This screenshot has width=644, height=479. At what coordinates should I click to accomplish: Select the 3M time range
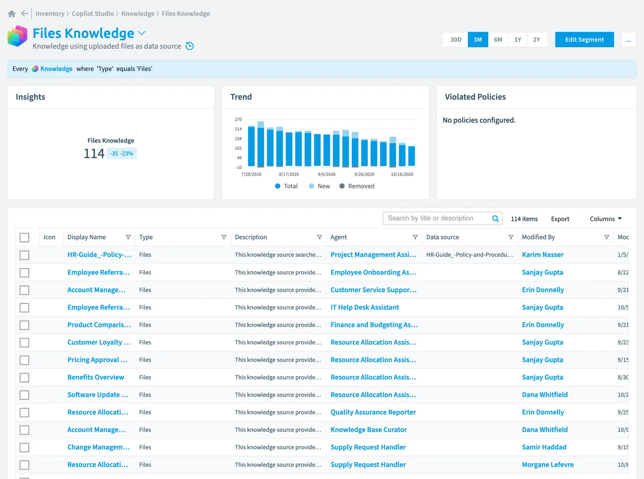pos(478,39)
